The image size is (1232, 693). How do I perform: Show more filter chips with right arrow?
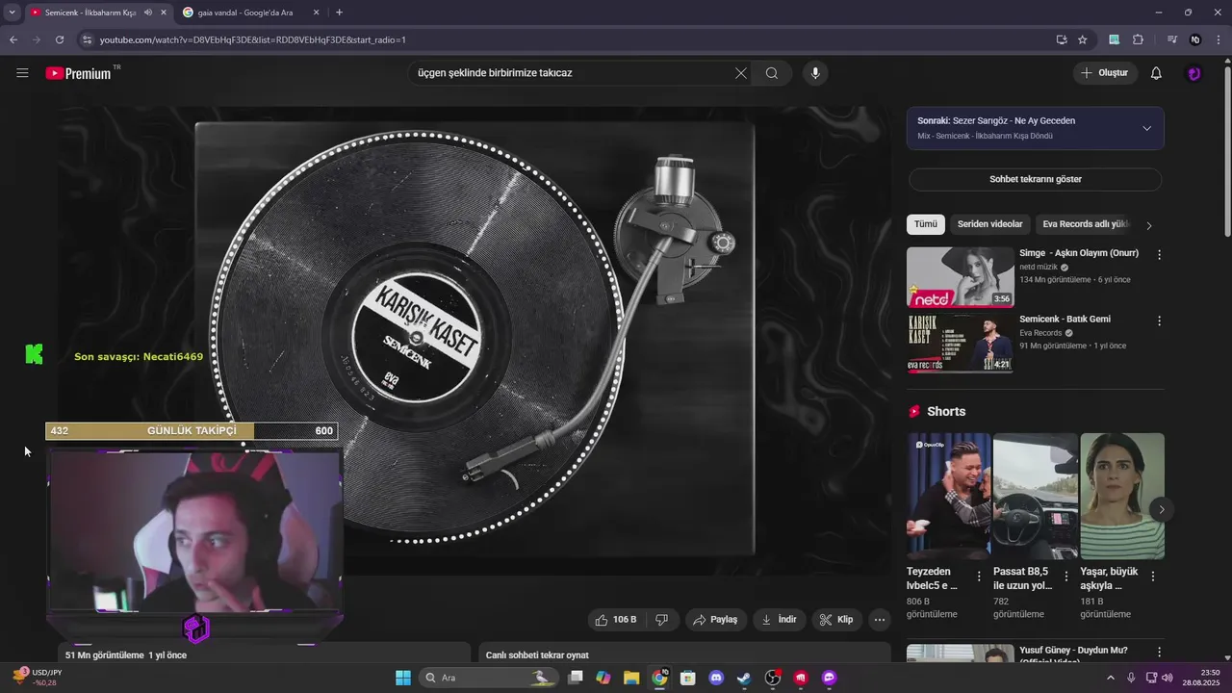pos(1148,225)
